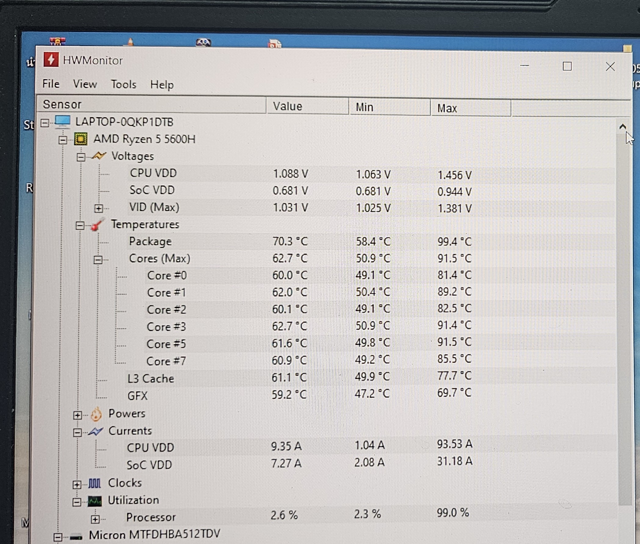Click the Value column header
The height and width of the screenshot is (544, 640).
[308, 106]
